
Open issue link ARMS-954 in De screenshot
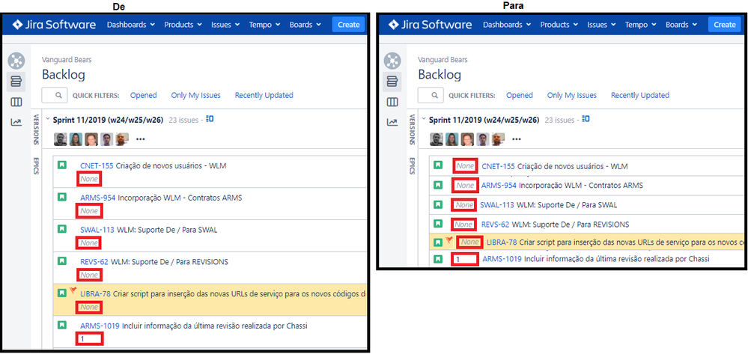98,198
